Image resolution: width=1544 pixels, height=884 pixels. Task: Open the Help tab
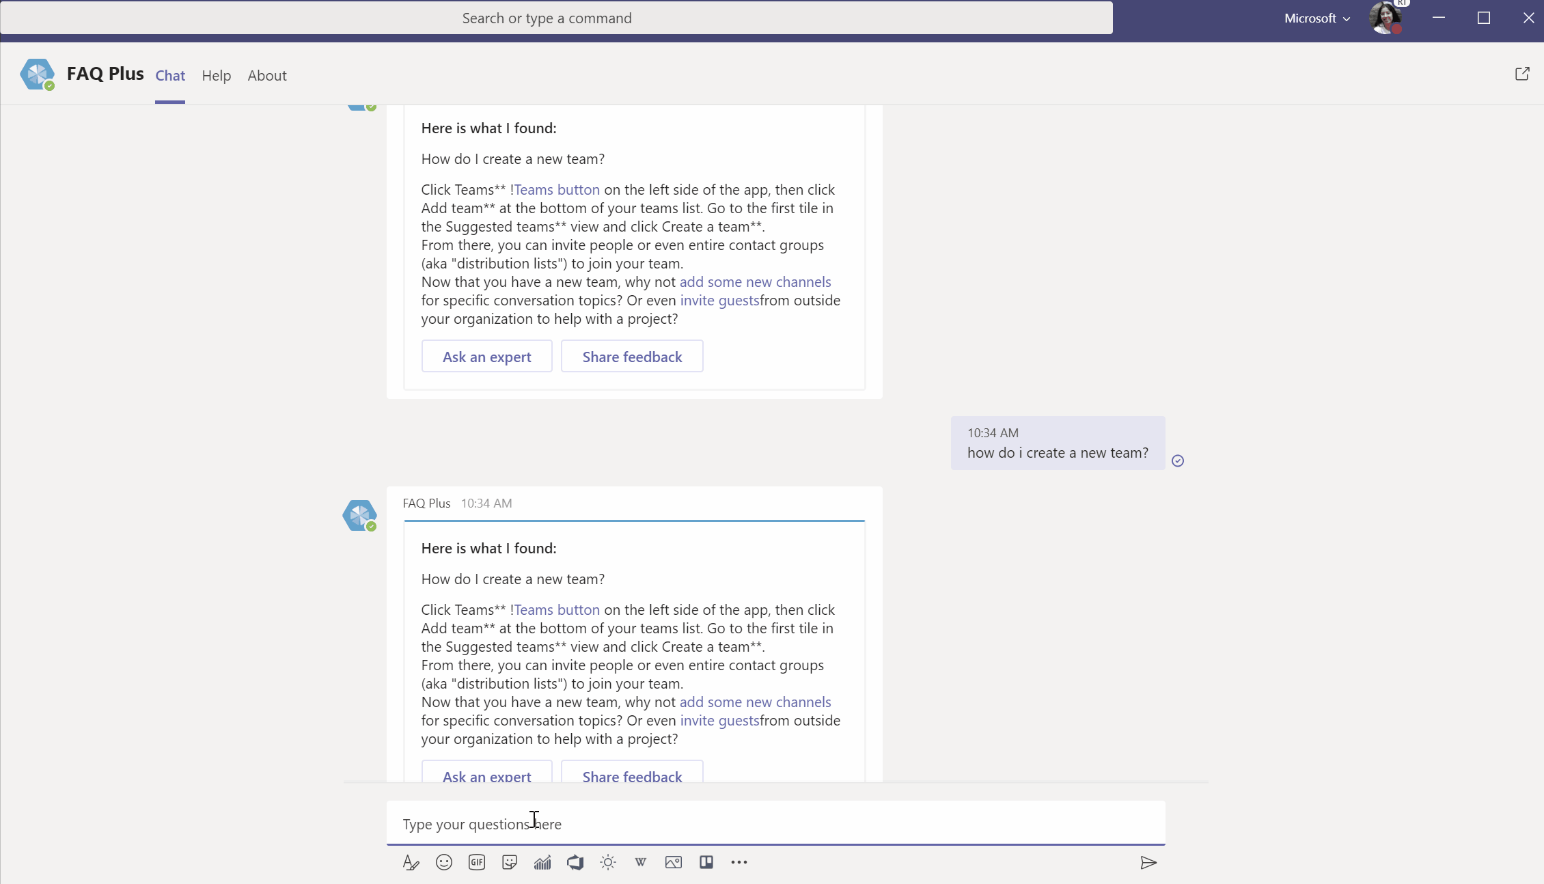[x=217, y=74]
